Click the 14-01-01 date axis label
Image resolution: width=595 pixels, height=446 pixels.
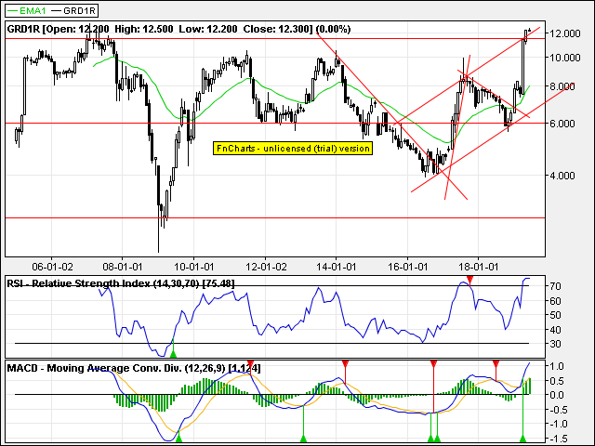pos(337,267)
